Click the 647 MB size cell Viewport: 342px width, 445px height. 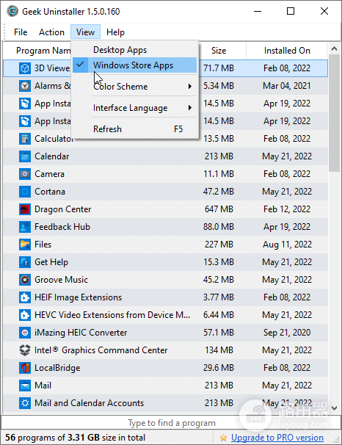click(x=219, y=209)
